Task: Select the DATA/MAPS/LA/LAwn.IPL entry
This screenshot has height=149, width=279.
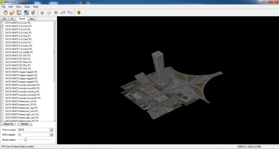Action: pos(19,46)
